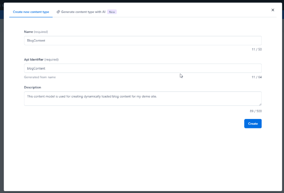
Task: Grab the Description textarea resize handle
Action: click(260, 104)
